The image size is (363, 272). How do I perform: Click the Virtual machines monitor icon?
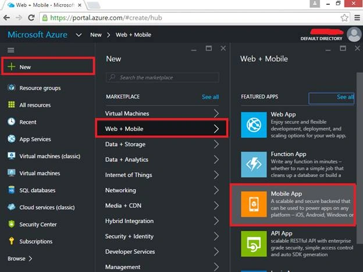tap(12, 173)
